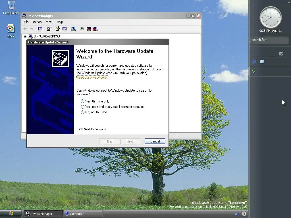Open the File menu in Device Manager
291x218 pixels.
(x=26, y=22)
